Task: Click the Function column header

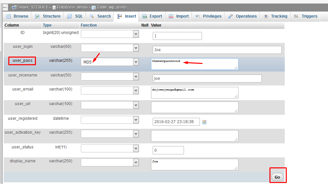Action: tap(89, 25)
